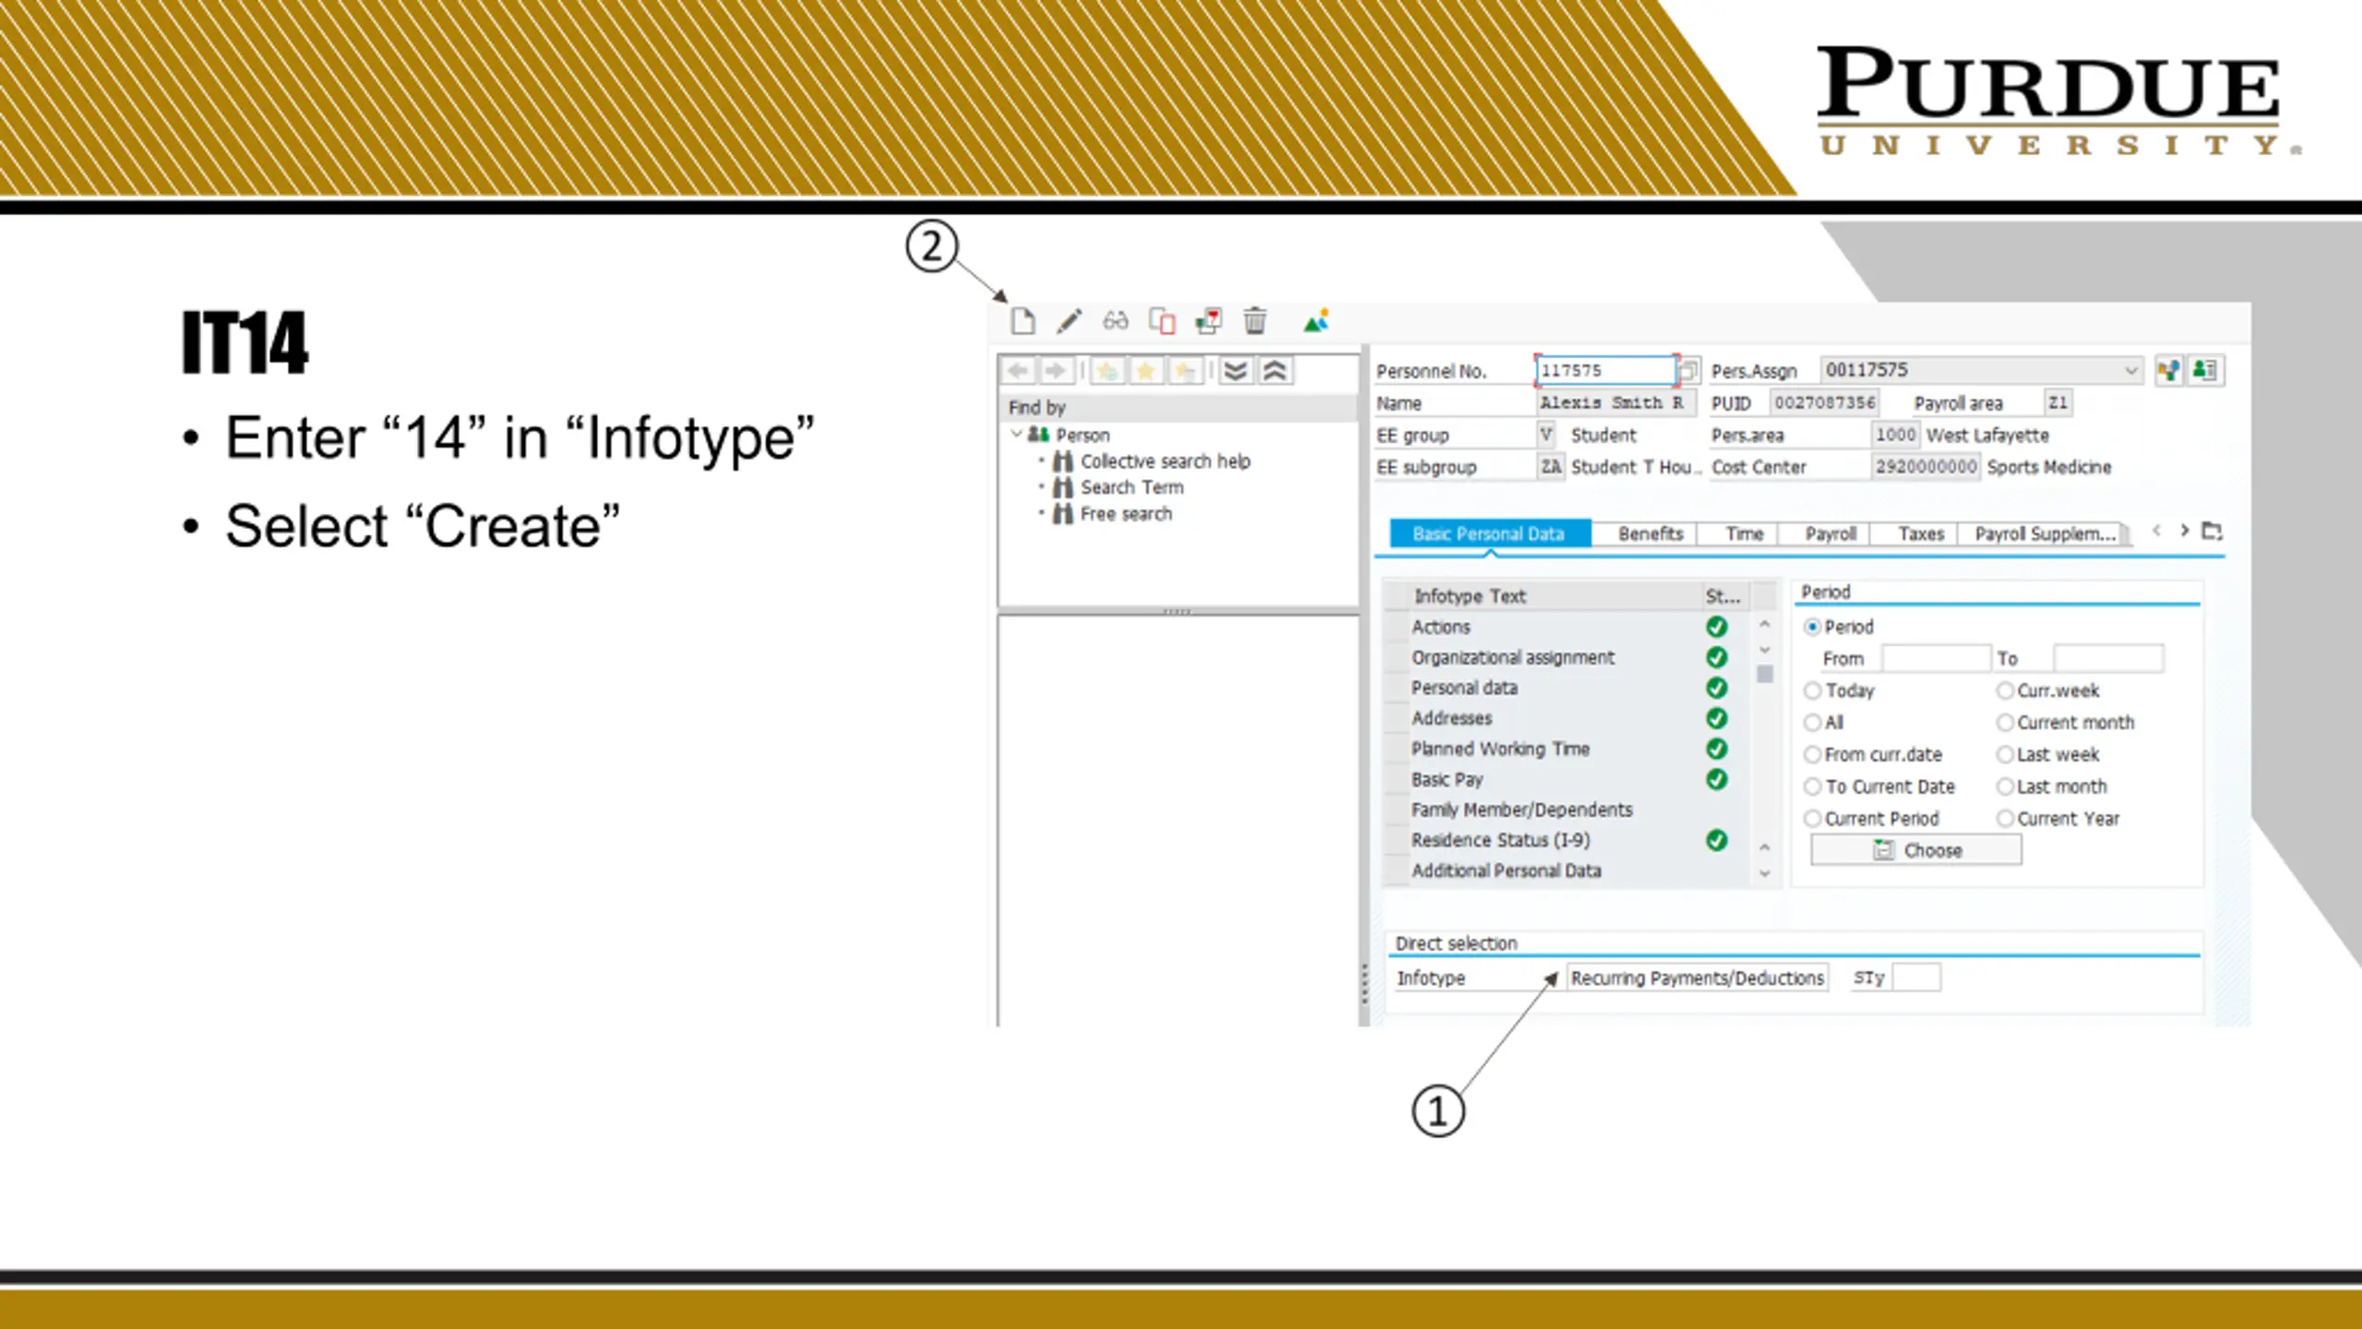Click the Search Term binoculars icon
Screen dimensions: 2362x1329
coord(1064,486)
